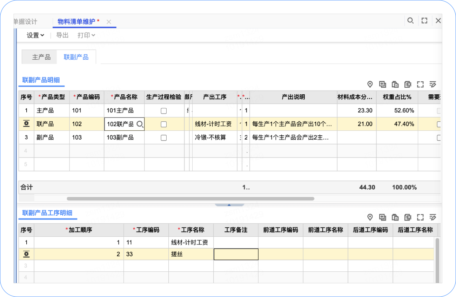This screenshot has height=297, width=456.
Task: Click the 线材-计时工资 cell in 联产品 row
Action: point(215,124)
